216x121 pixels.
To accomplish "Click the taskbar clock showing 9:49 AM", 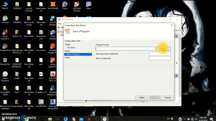I will pos(203,119).
